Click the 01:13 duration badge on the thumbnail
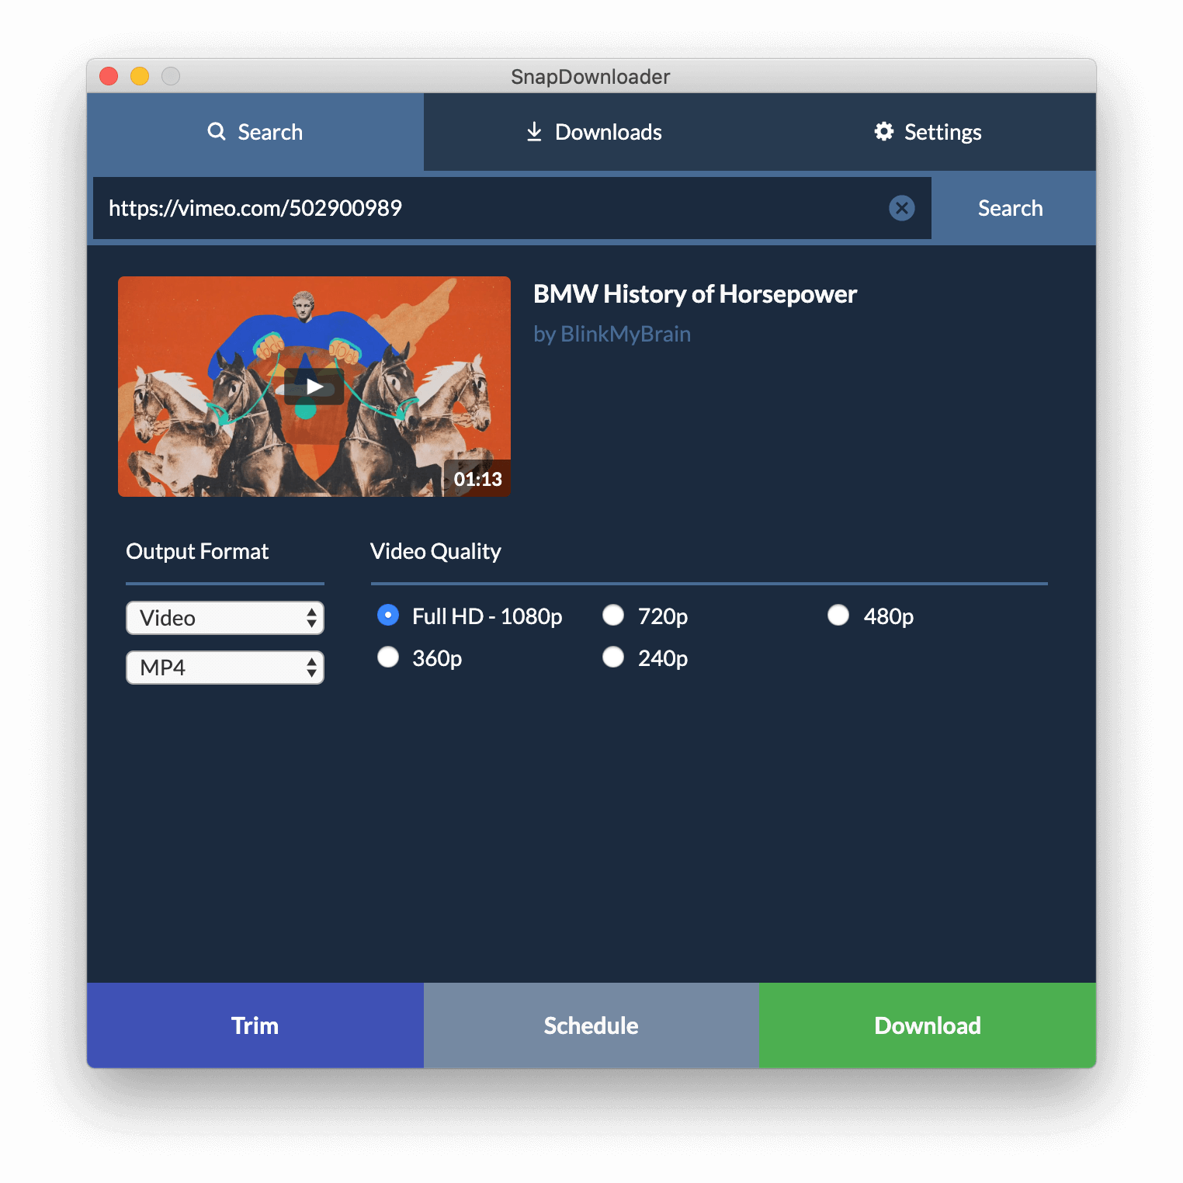Image resolution: width=1183 pixels, height=1183 pixels. tap(479, 479)
